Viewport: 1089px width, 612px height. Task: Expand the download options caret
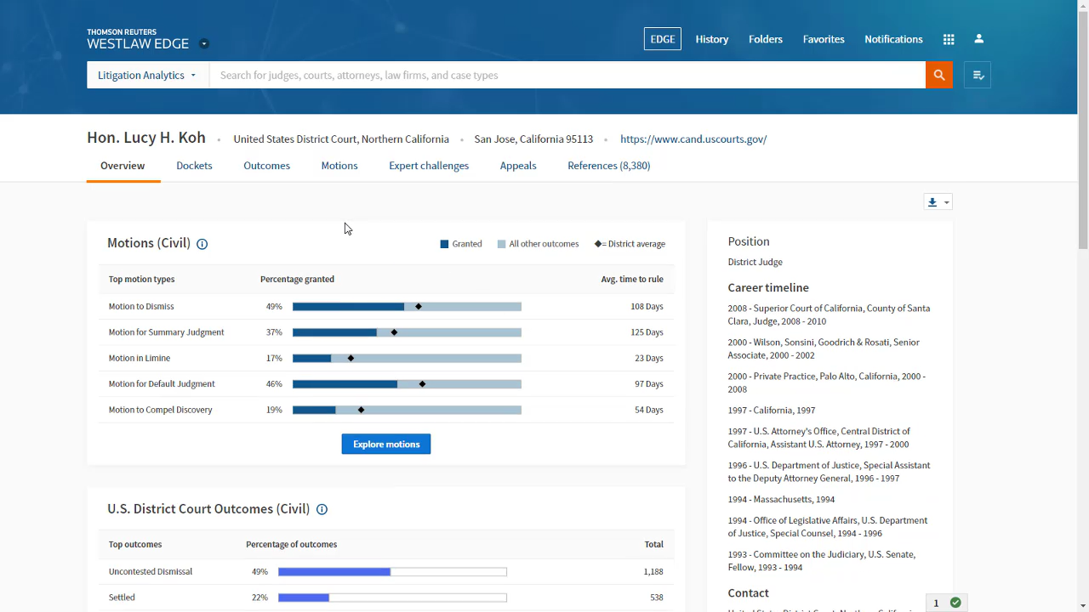click(946, 202)
